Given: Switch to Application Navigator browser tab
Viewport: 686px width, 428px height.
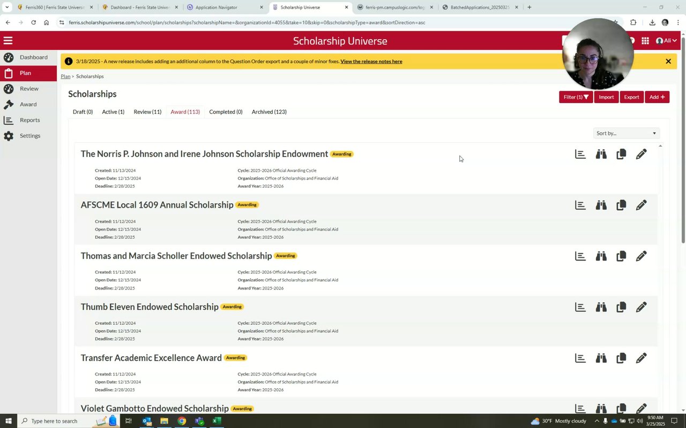Looking at the screenshot, I should (225, 7).
